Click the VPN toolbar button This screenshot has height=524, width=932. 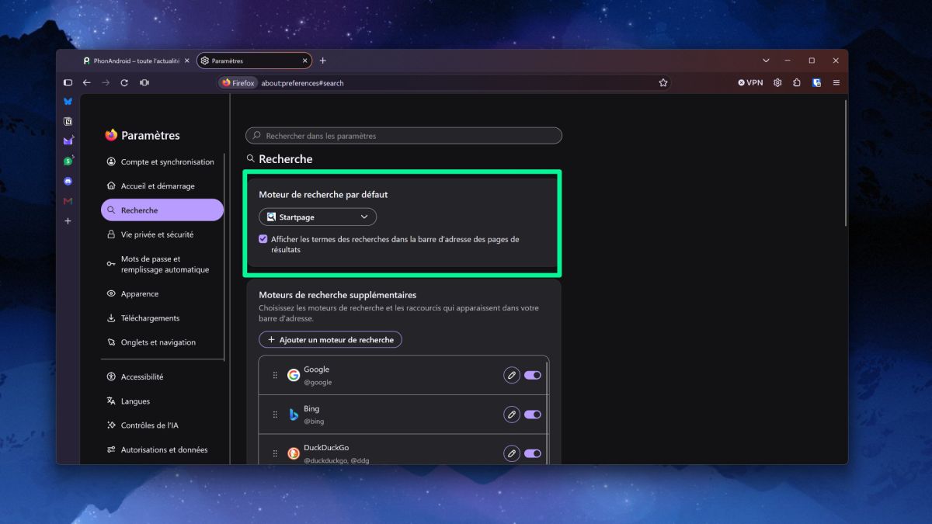click(750, 82)
